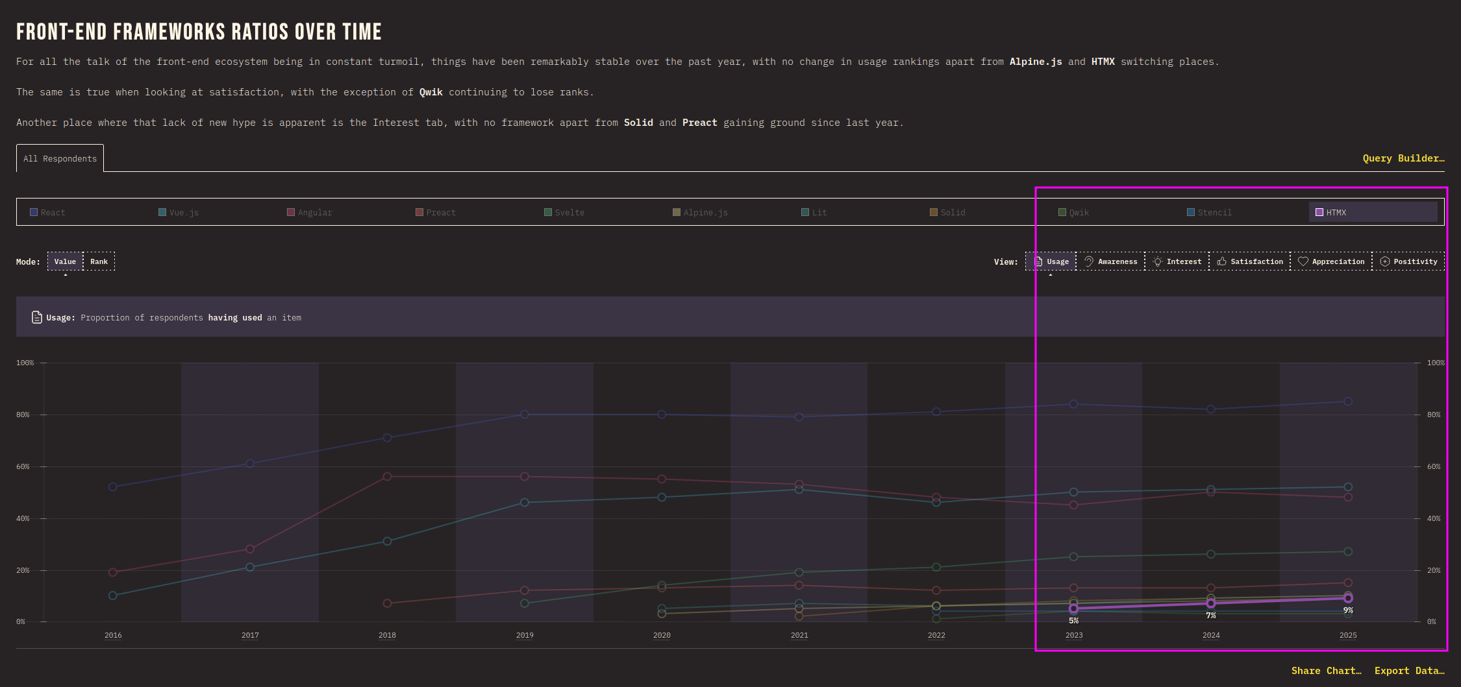Switch mode to Rank
The height and width of the screenshot is (687, 1461).
coord(99,261)
